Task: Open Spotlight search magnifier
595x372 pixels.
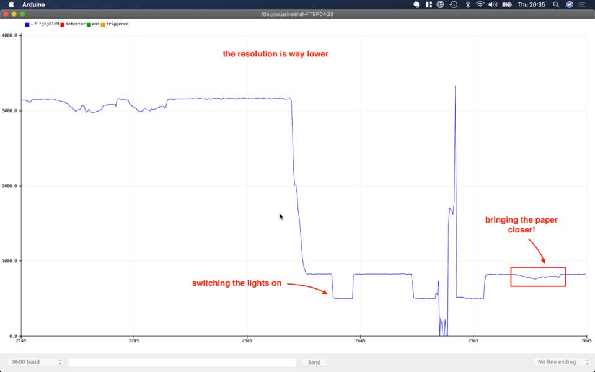Action: click(556, 4)
